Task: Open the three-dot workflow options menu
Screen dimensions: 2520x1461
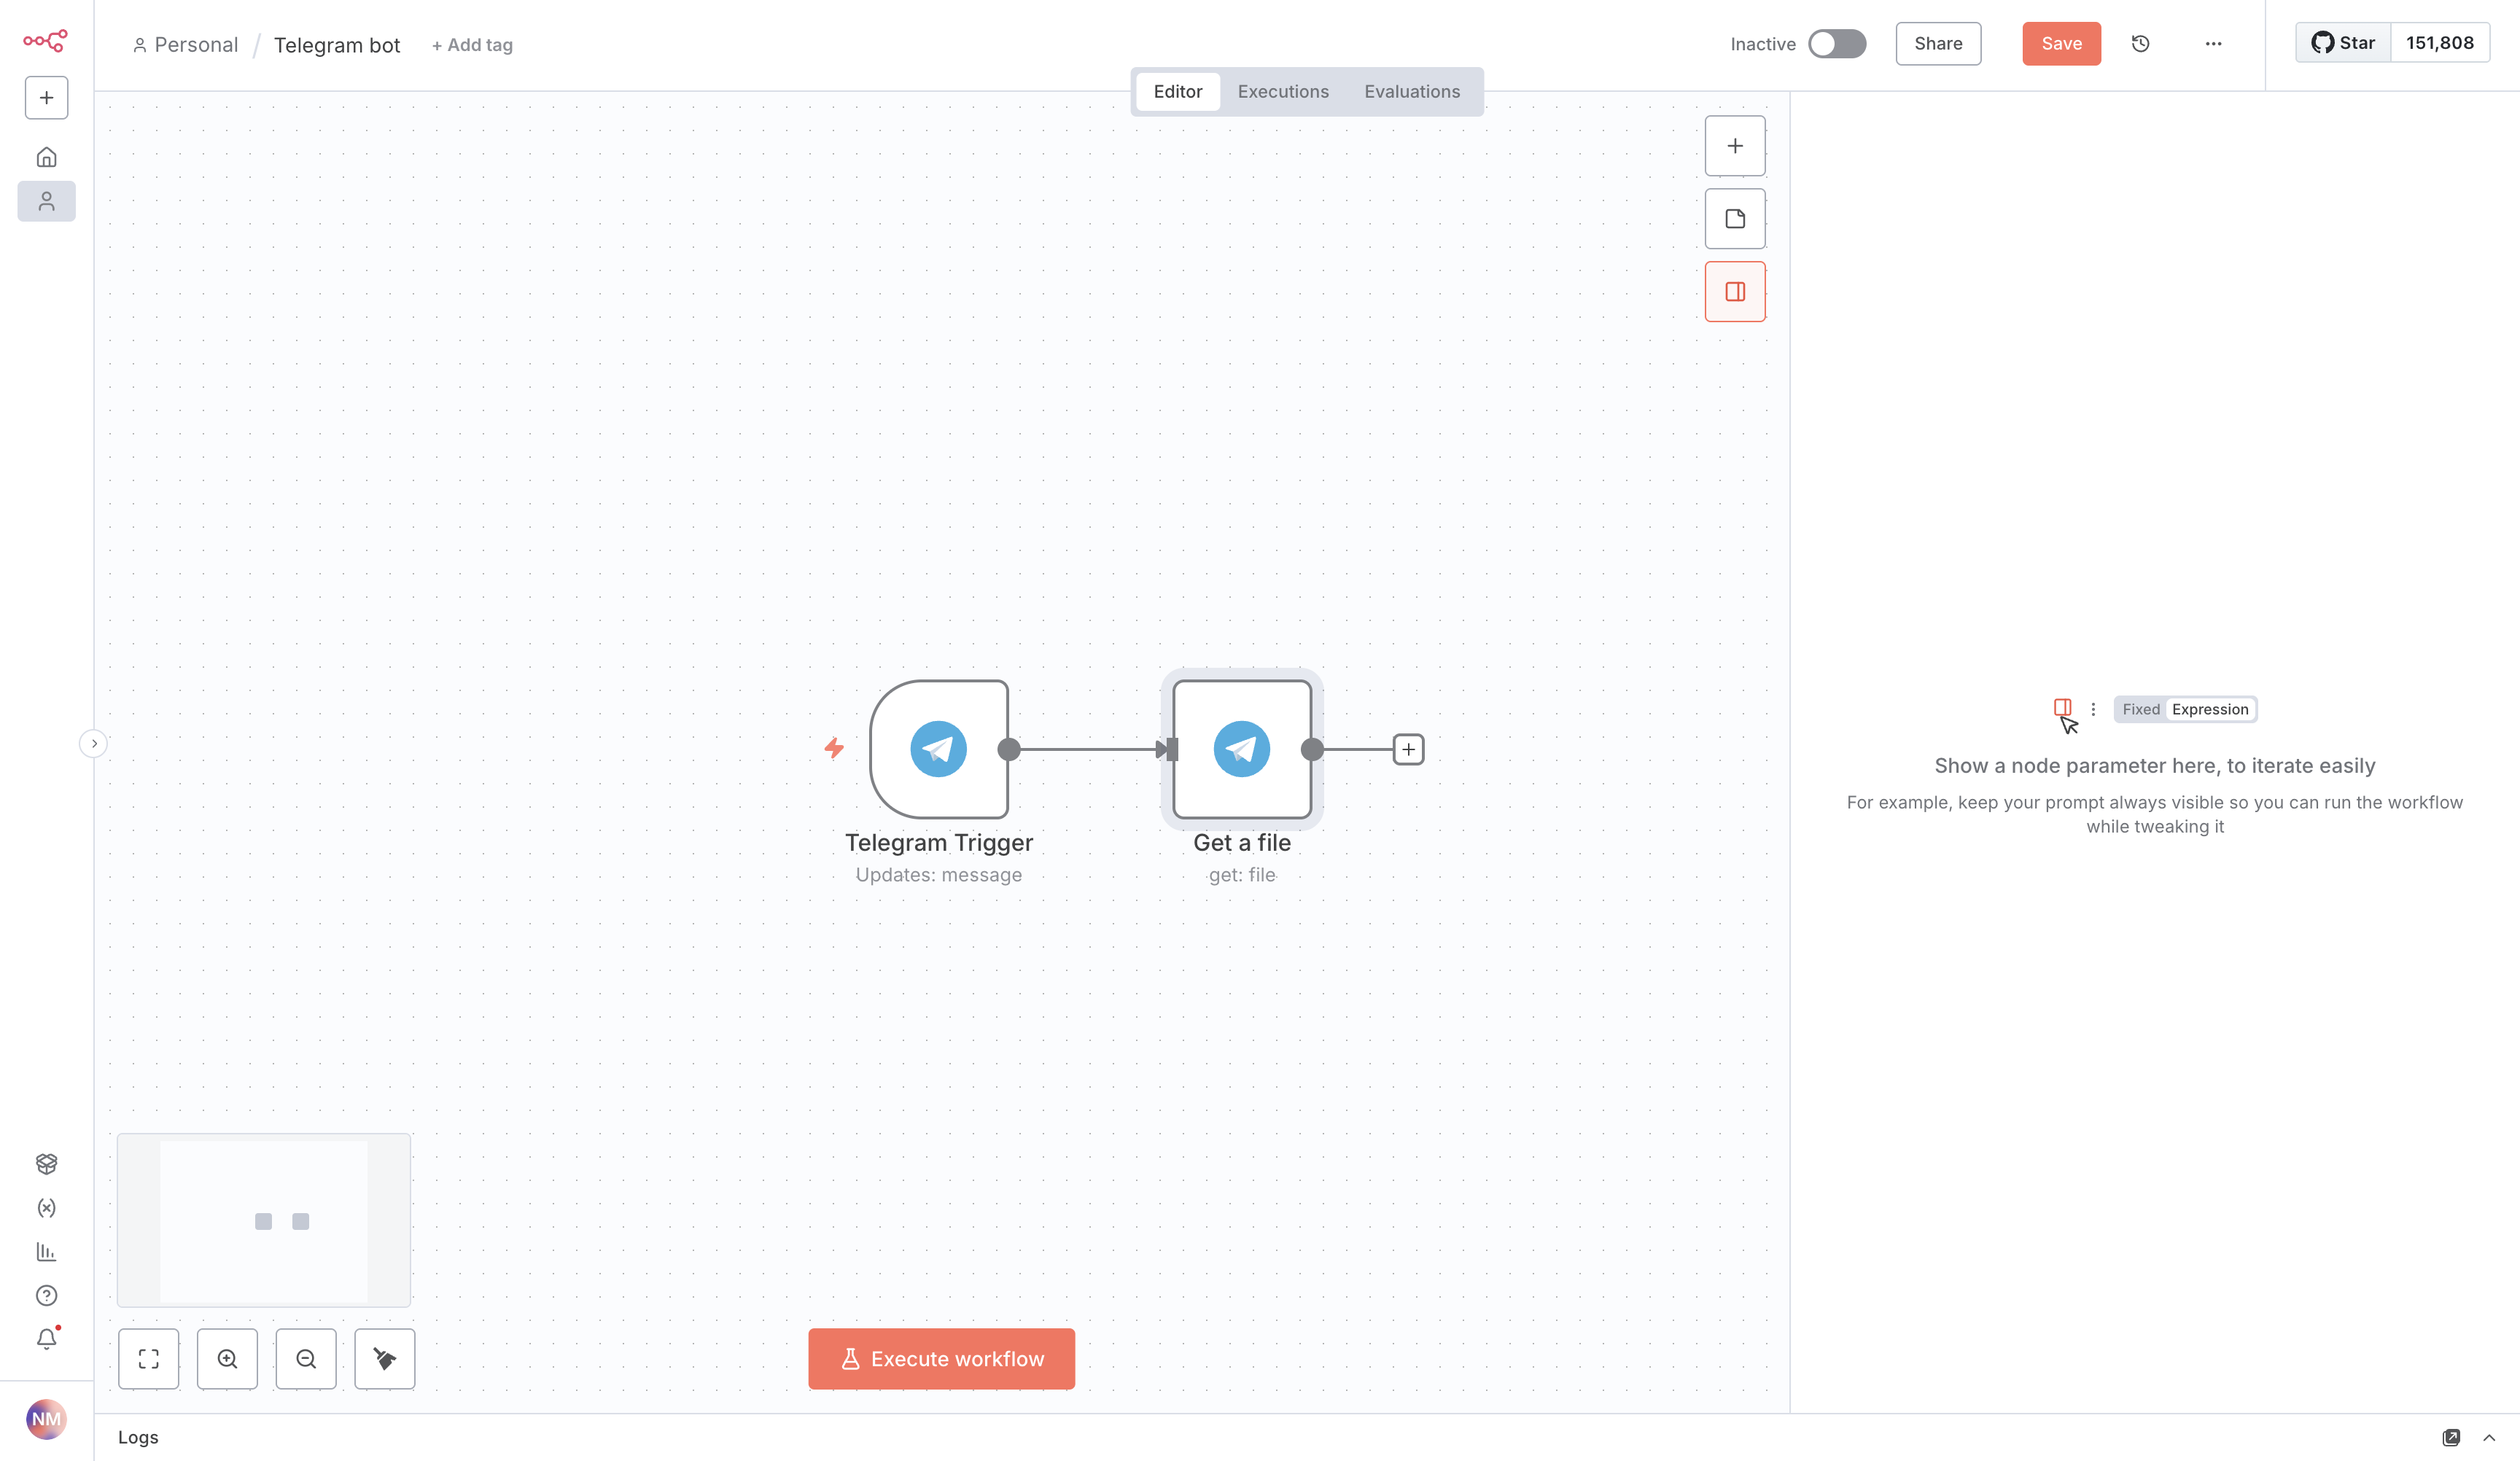Action: click(2213, 44)
